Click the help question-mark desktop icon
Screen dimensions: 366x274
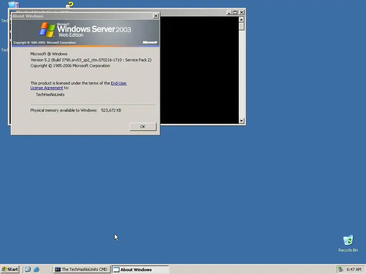[x=70, y=5]
